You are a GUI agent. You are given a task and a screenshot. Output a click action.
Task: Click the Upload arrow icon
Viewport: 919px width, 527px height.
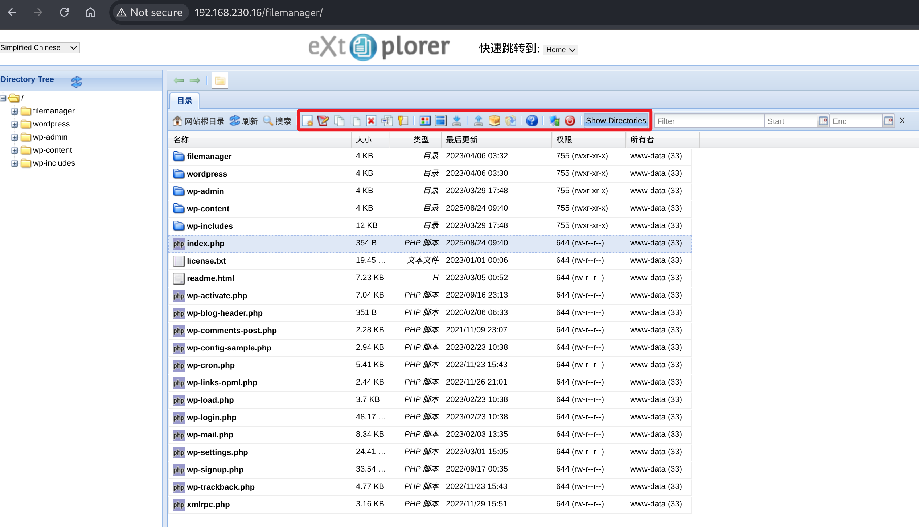coord(479,121)
